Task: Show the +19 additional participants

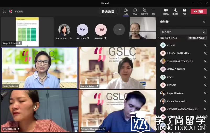Action: point(119,30)
